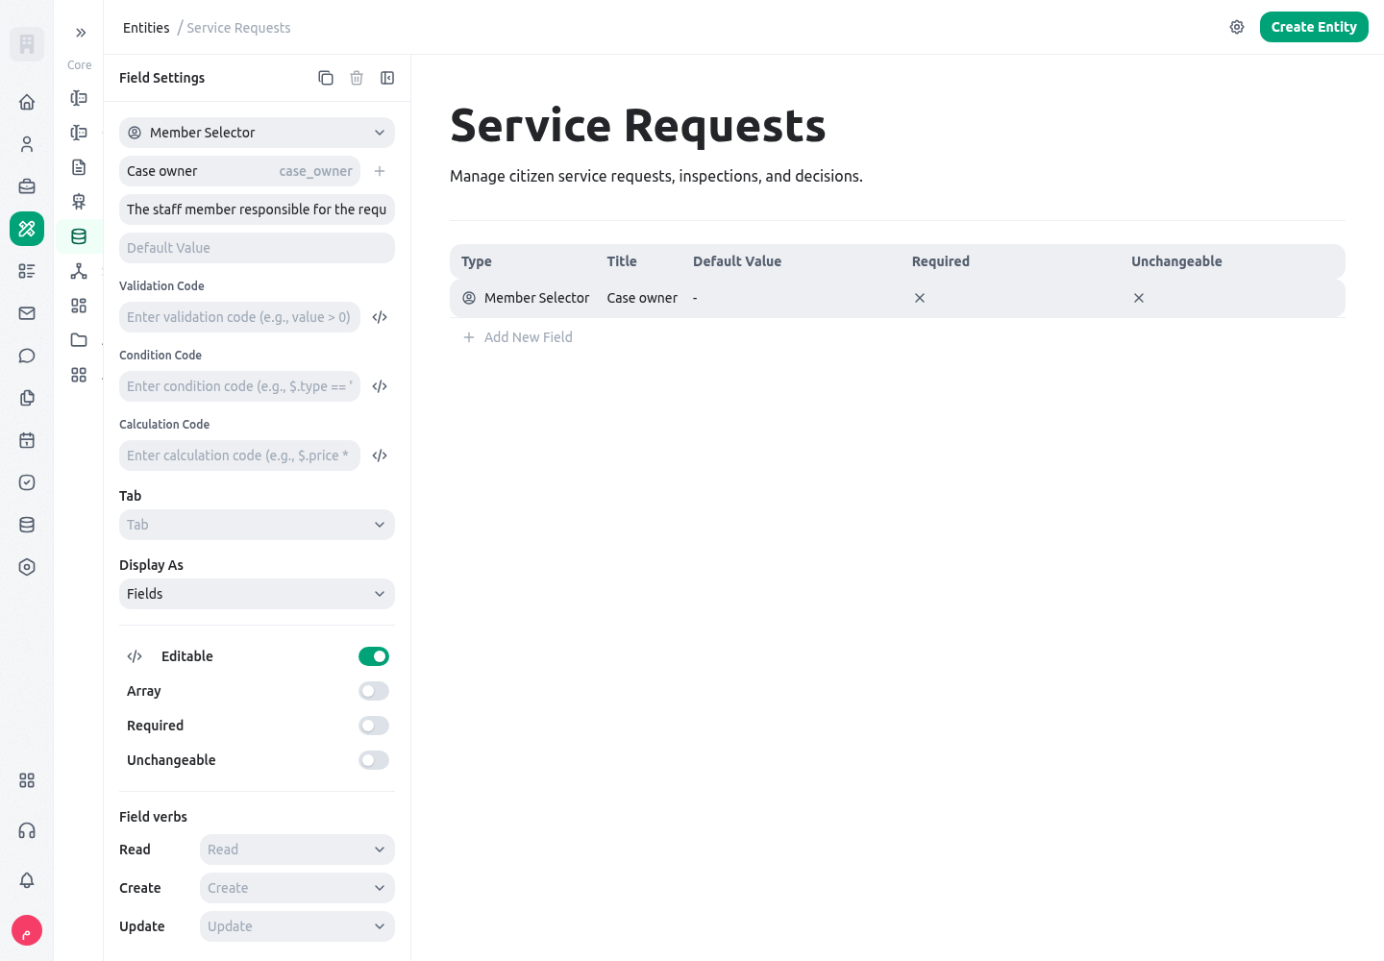Open the hexagon settings icon in the left rail
The image size is (1384, 961).
tap(27, 567)
